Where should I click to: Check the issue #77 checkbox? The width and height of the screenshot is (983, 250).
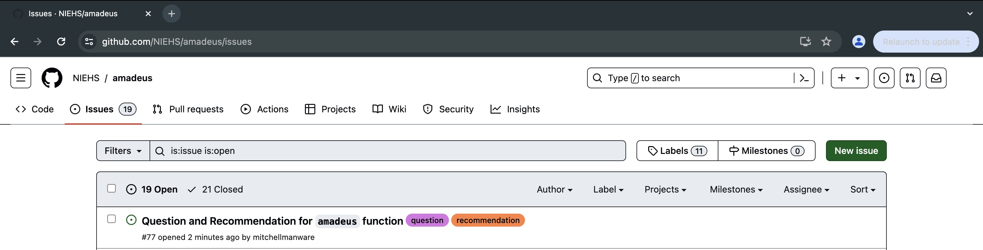coord(111,219)
